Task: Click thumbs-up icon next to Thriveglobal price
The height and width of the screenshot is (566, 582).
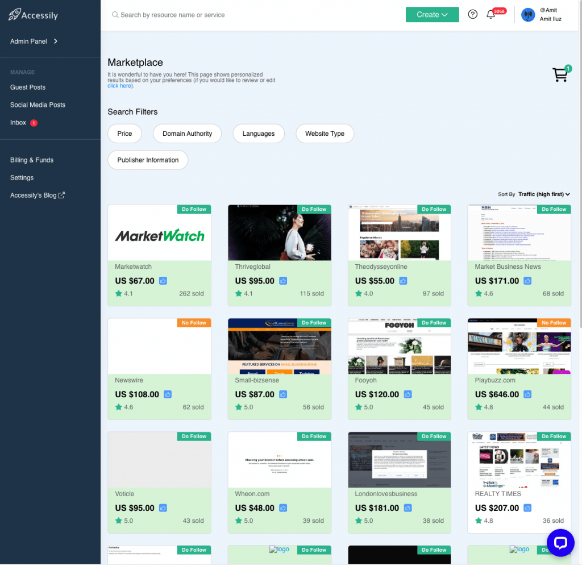Action: point(283,281)
